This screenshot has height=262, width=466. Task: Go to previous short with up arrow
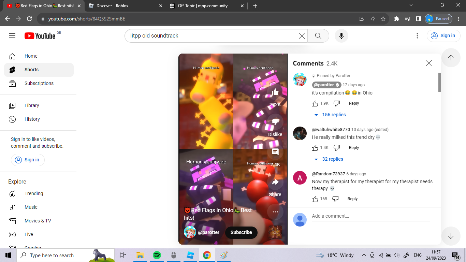[451, 58]
